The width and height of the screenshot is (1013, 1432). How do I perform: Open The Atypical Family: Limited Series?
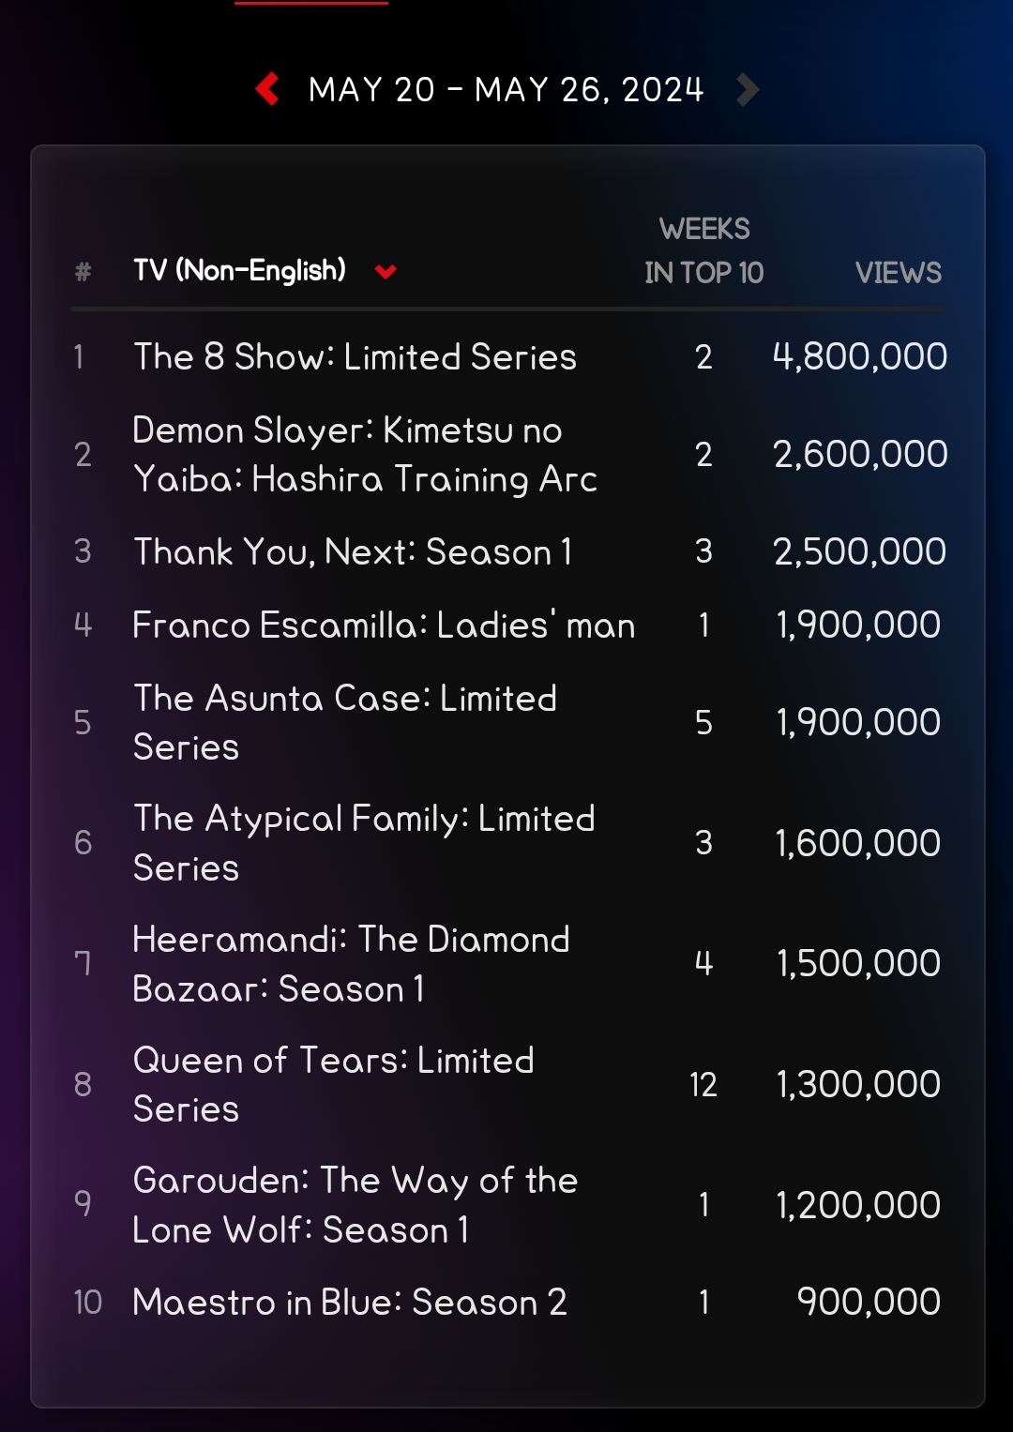(x=364, y=843)
